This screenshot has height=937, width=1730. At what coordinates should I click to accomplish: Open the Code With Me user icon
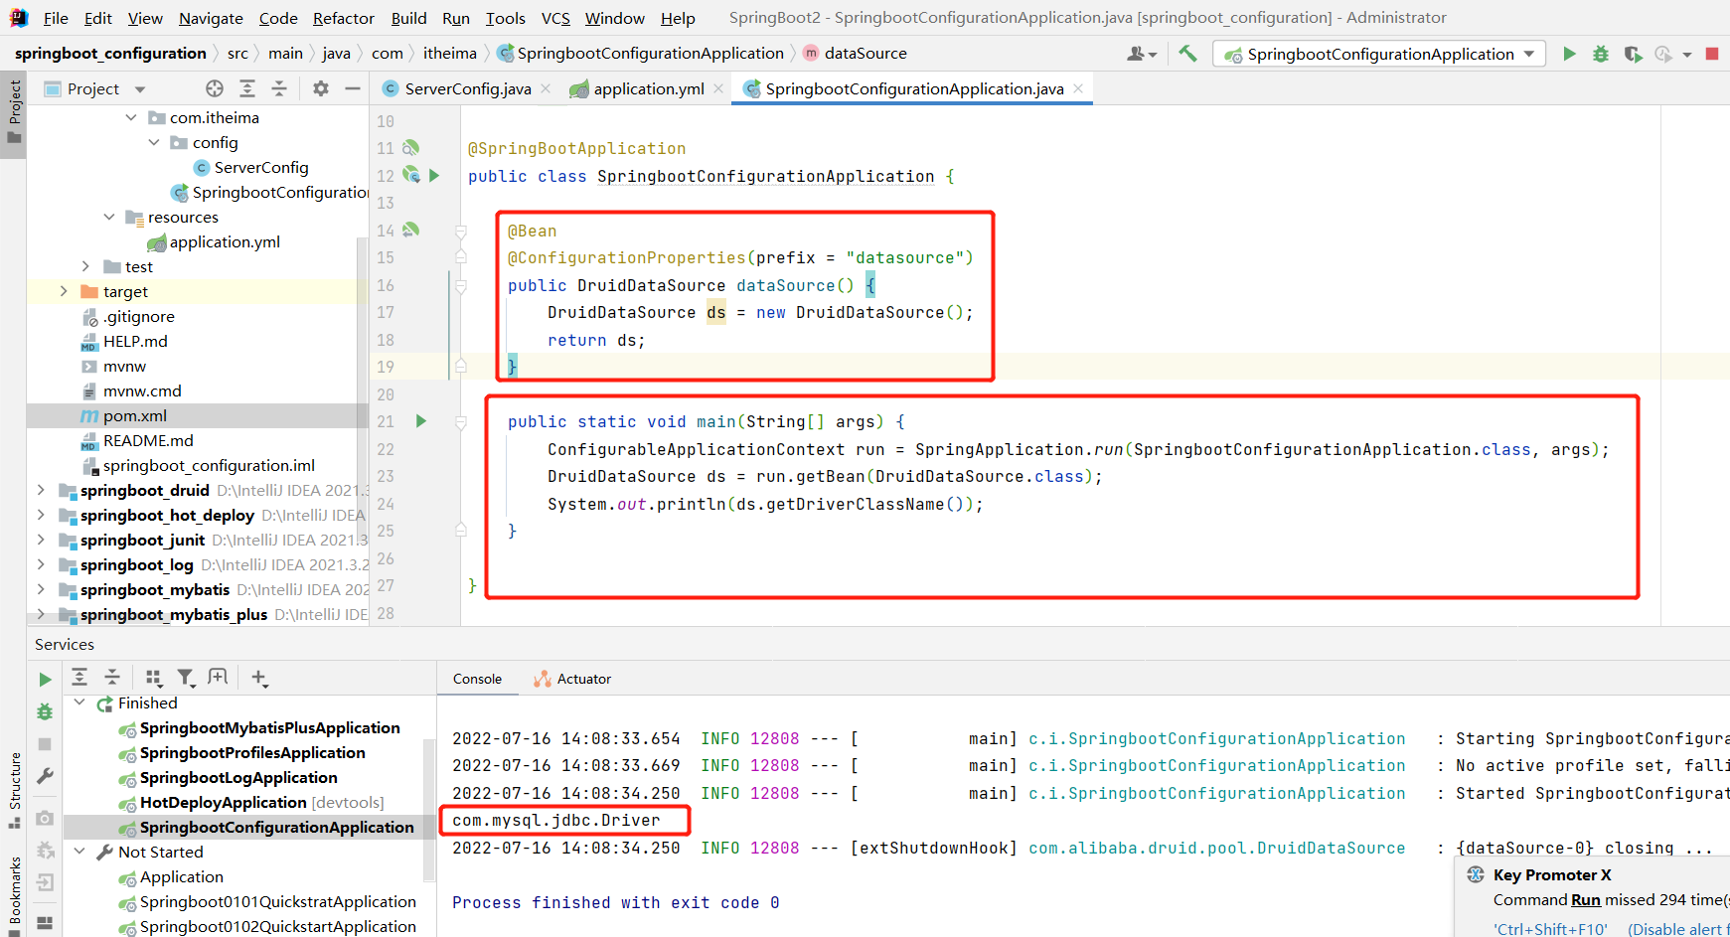click(1141, 54)
